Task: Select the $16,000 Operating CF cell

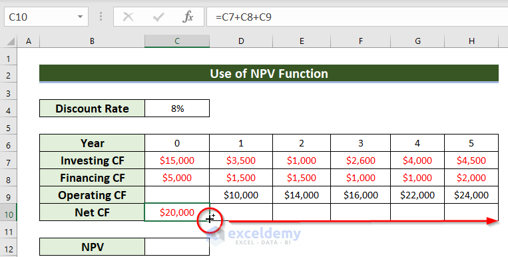Action: [x=361, y=195]
